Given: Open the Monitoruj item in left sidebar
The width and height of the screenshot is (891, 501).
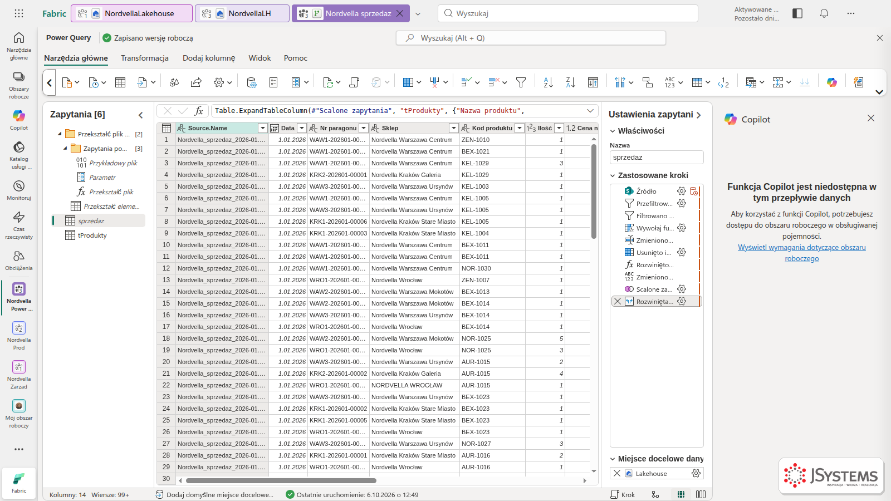Looking at the screenshot, I should pyautogui.click(x=19, y=190).
